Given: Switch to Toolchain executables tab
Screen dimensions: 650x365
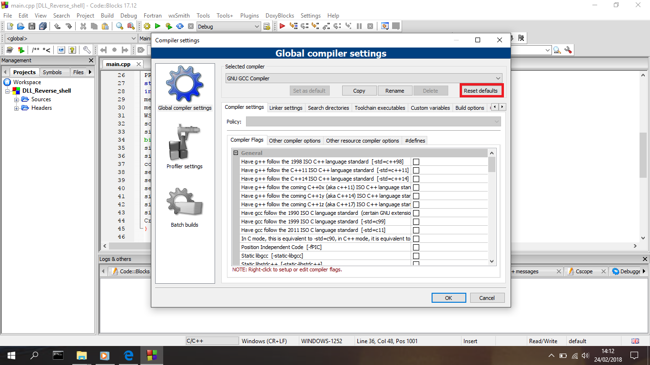Looking at the screenshot, I should pyautogui.click(x=380, y=108).
